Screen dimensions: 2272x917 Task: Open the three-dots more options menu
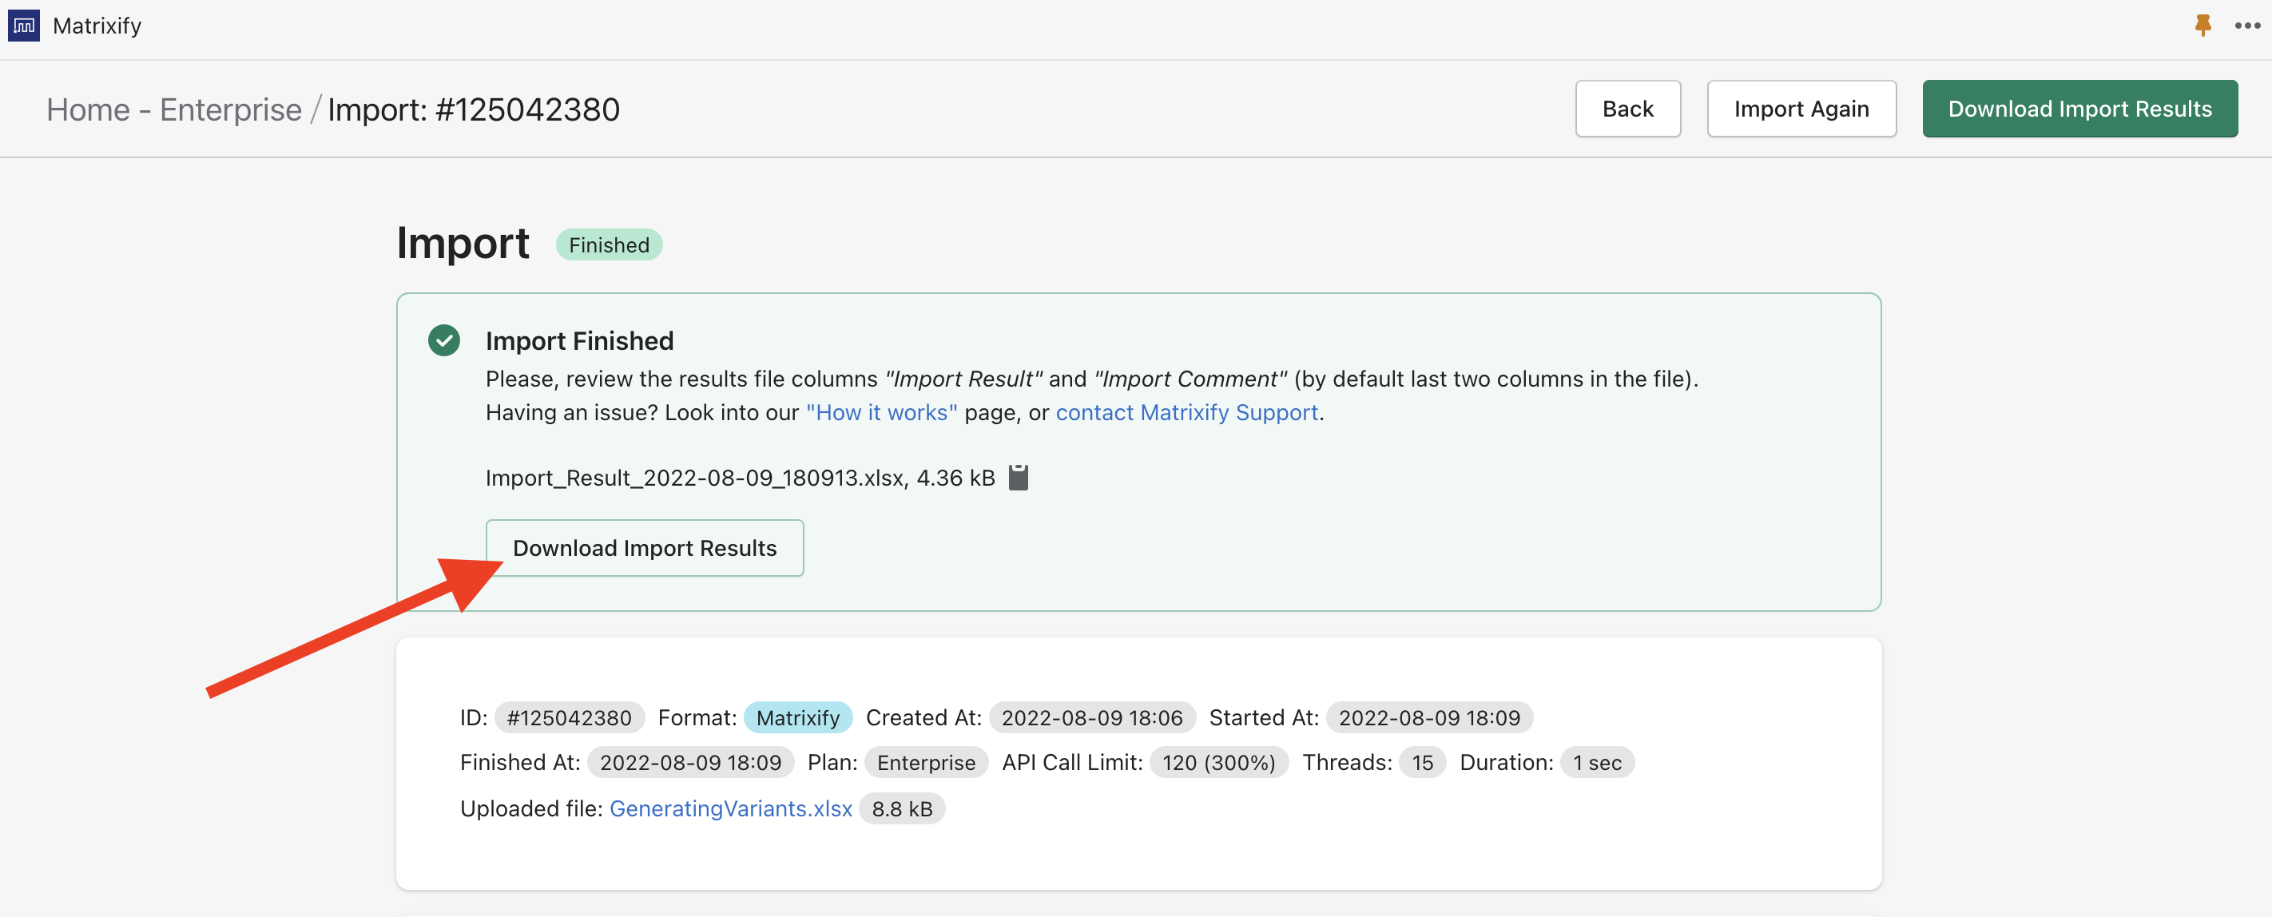tap(2246, 26)
